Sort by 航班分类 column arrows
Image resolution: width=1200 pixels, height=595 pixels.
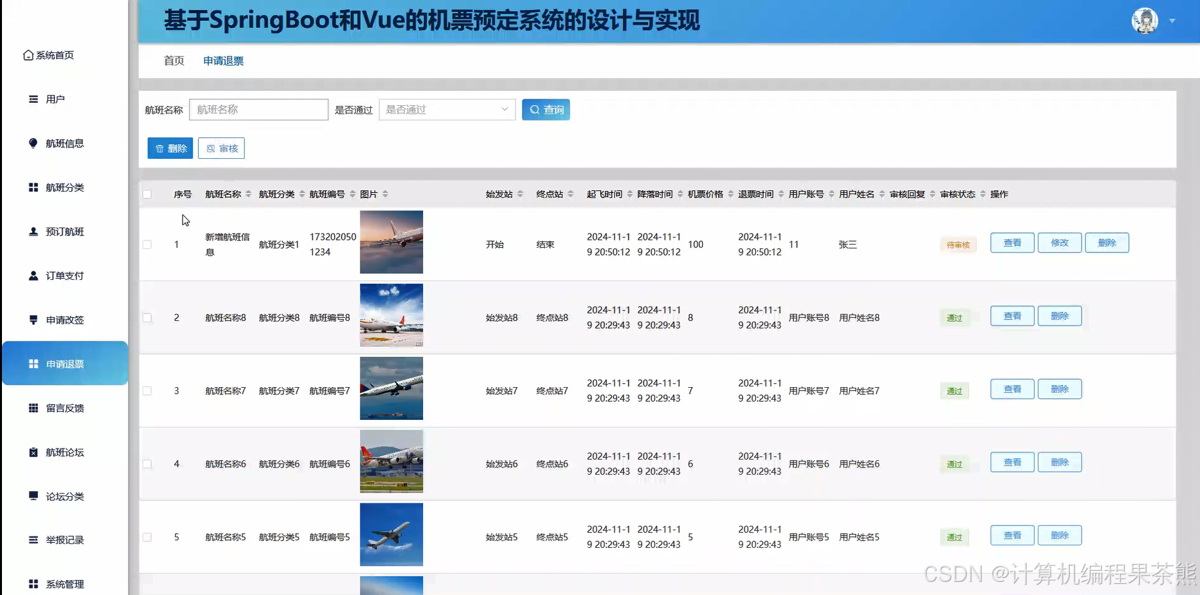[x=302, y=194]
